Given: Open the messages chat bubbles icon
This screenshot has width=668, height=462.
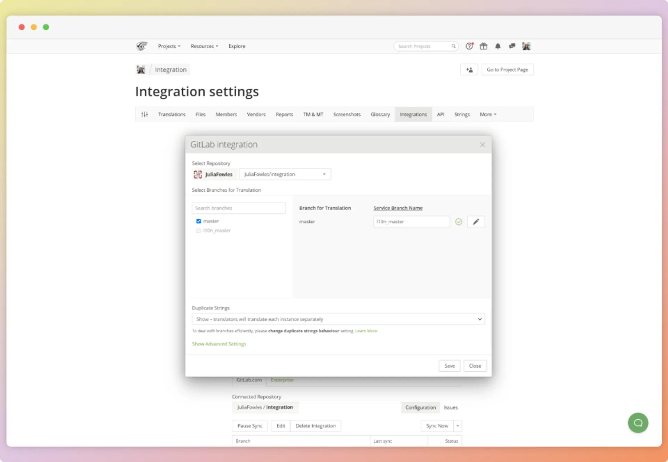Looking at the screenshot, I should pos(512,46).
